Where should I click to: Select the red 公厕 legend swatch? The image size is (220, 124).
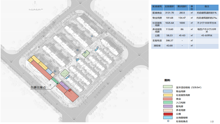point(168,114)
